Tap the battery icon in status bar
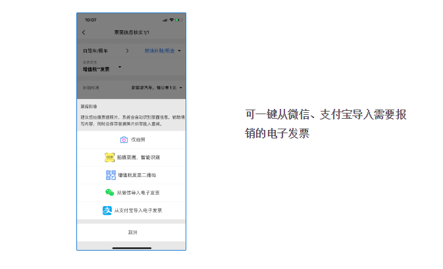Viewport: 443px width, 269px height. [179, 20]
